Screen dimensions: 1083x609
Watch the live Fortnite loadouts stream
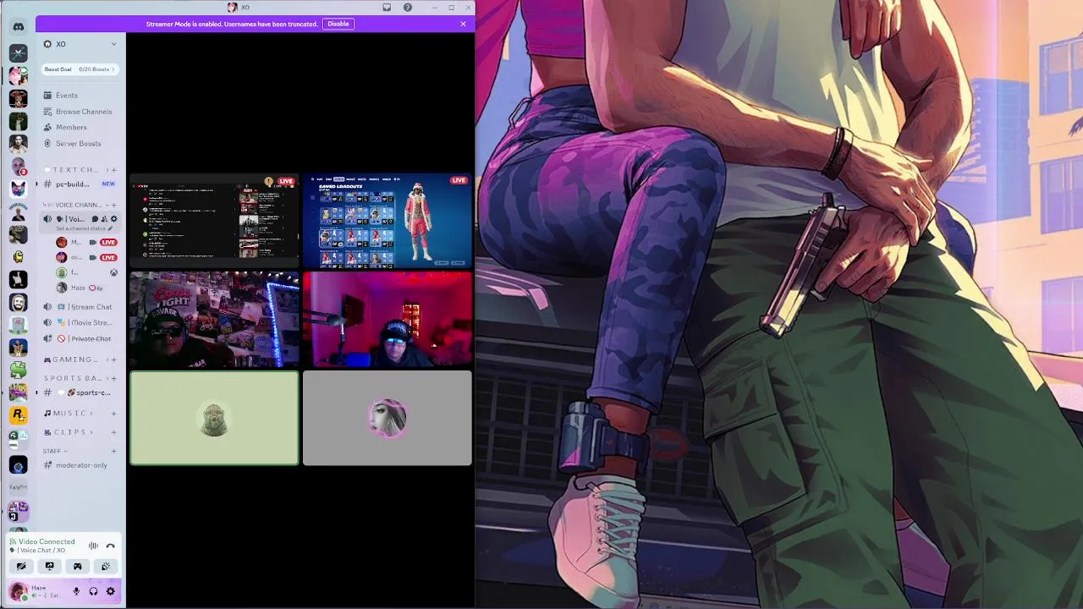click(x=388, y=220)
